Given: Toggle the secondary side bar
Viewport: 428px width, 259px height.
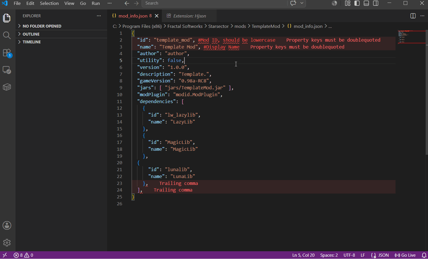Looking at the screenshot, I should click(x=376, y=3).
